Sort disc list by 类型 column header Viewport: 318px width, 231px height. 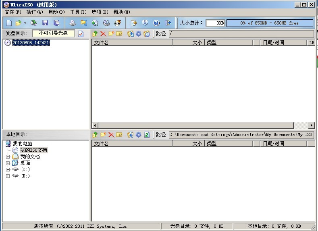pos(229,43)
